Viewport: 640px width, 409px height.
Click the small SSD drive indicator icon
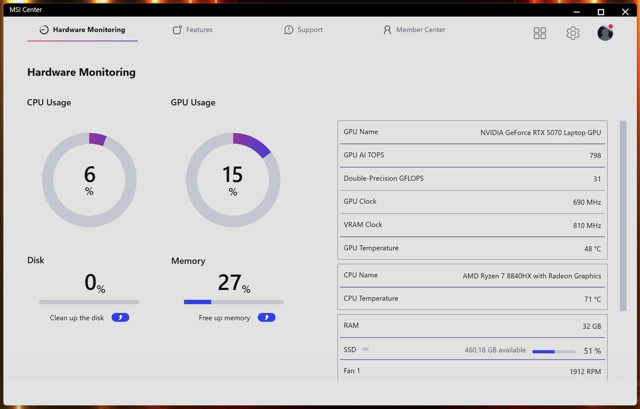point(365,349)
